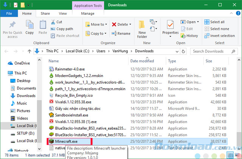The width and height of the screenshot is (242, 159).
Task: Click Edit in Open group
Action: [x=187, y=29]
